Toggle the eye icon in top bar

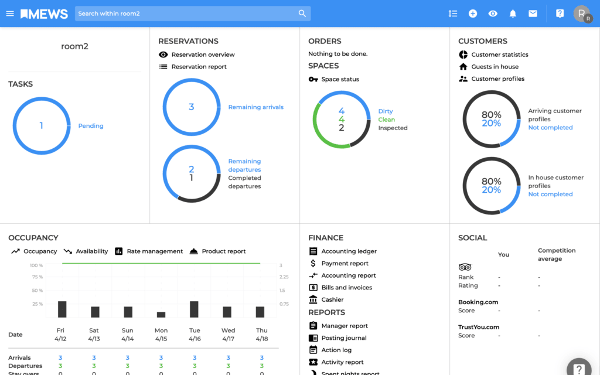493,13
